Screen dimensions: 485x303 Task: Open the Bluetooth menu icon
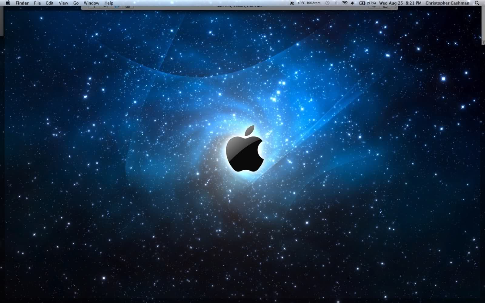(x=336, y=3)
